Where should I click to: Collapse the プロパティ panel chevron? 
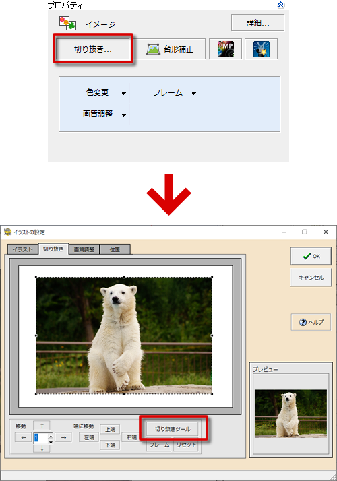[281, 5]
